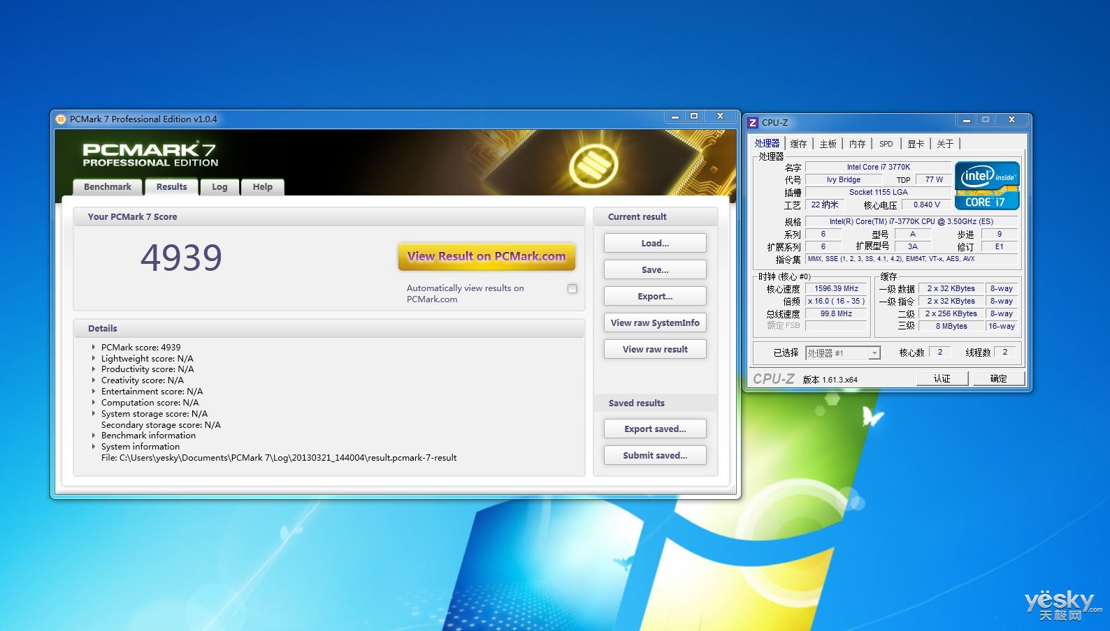Expand the Benchmark information row
Image resolution: width=1110 pixels, height=631 pixels.
click(94, 436)
